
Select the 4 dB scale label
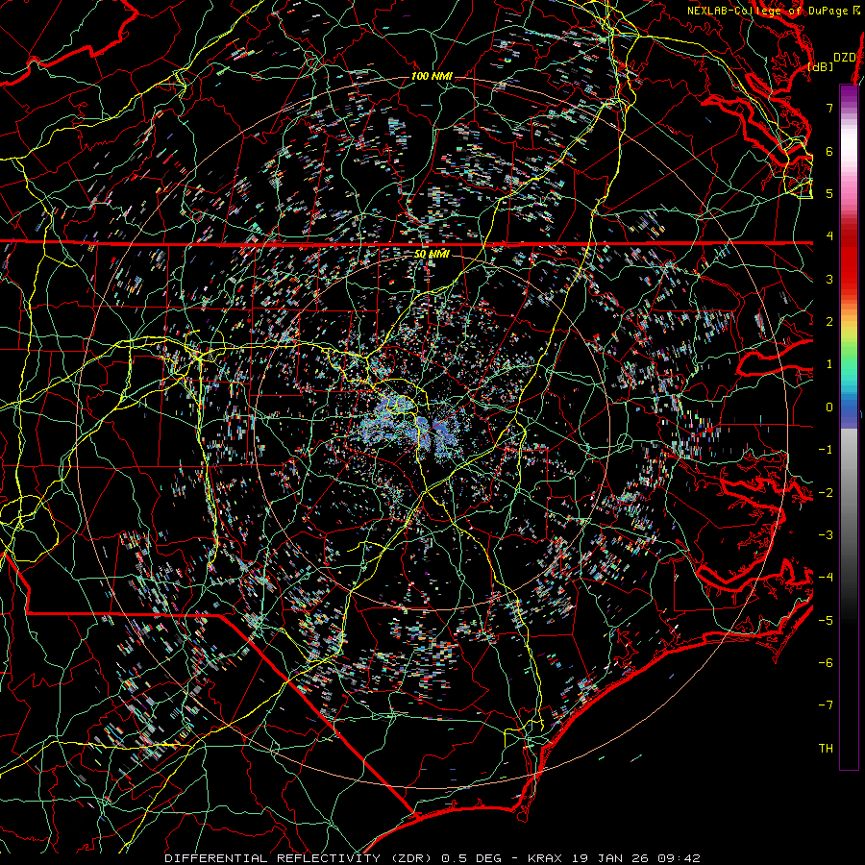click(x=829, y=236)
